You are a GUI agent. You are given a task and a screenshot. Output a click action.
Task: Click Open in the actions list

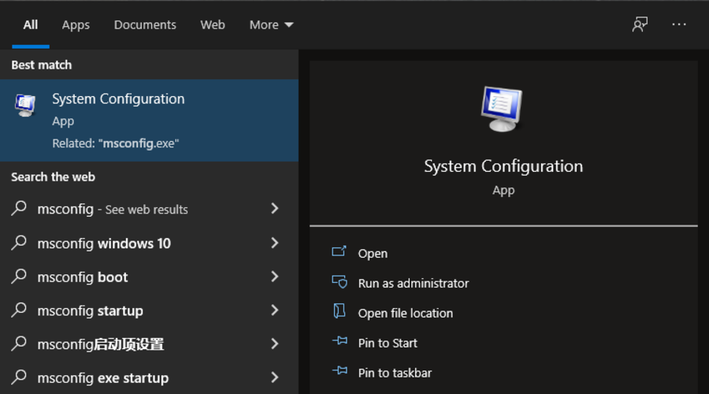tap(373, 253)
